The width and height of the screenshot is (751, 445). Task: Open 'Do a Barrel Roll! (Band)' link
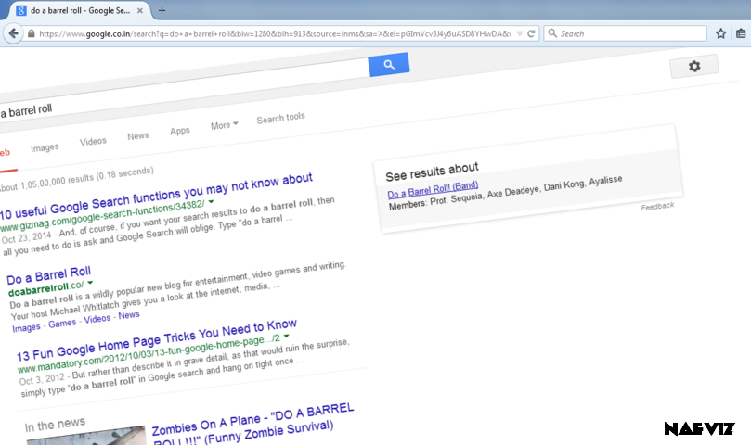[433, 189]
